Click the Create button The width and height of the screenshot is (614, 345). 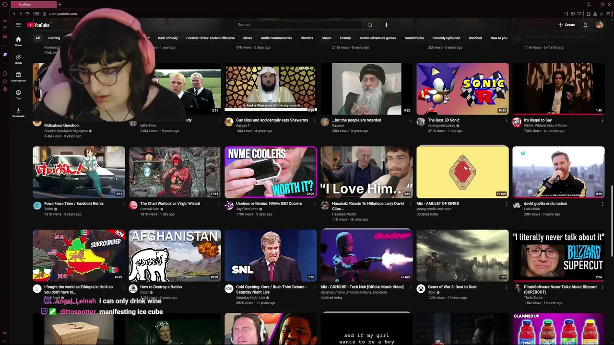pos(567,25)
